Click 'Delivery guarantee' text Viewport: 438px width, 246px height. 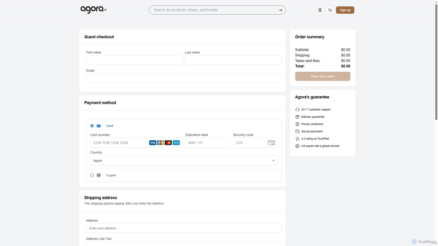point(313,117)
